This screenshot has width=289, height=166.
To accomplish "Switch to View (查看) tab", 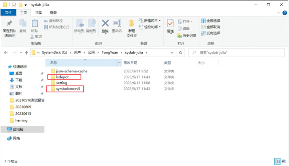I will pyautogui.click(x=53, y=13).
